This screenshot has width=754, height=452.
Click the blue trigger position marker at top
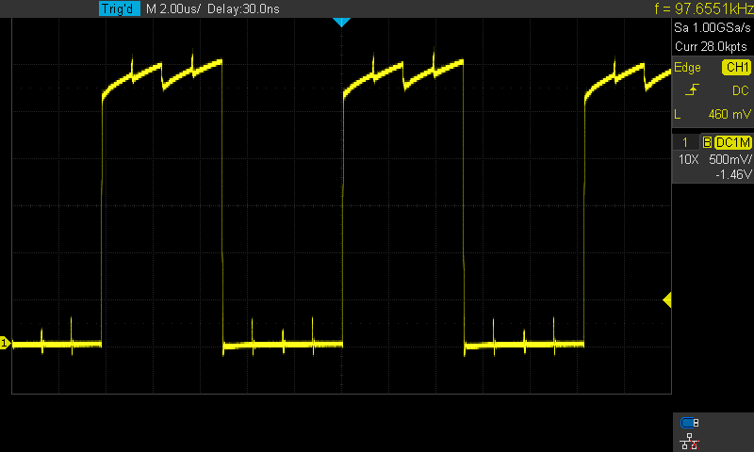[342, 22]
